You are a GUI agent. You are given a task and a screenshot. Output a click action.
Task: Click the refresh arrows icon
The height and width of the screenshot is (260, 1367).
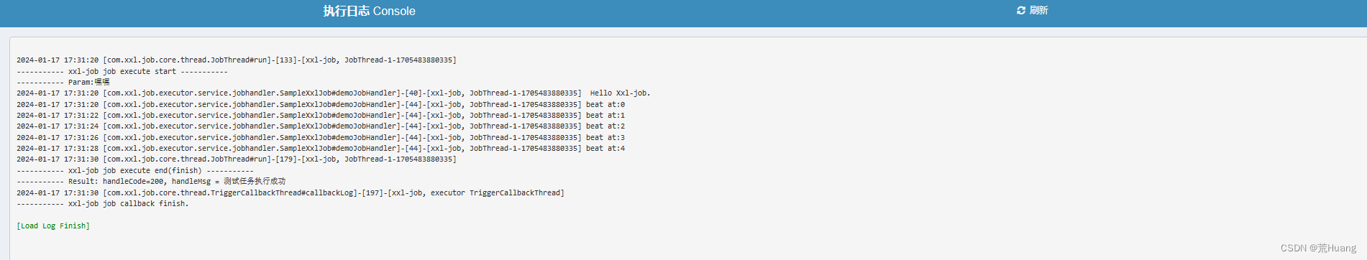(1020, 10)
